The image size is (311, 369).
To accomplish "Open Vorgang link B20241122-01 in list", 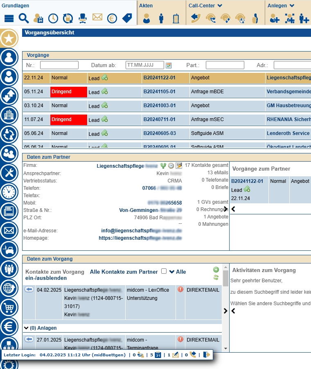I will pos(159,78).
